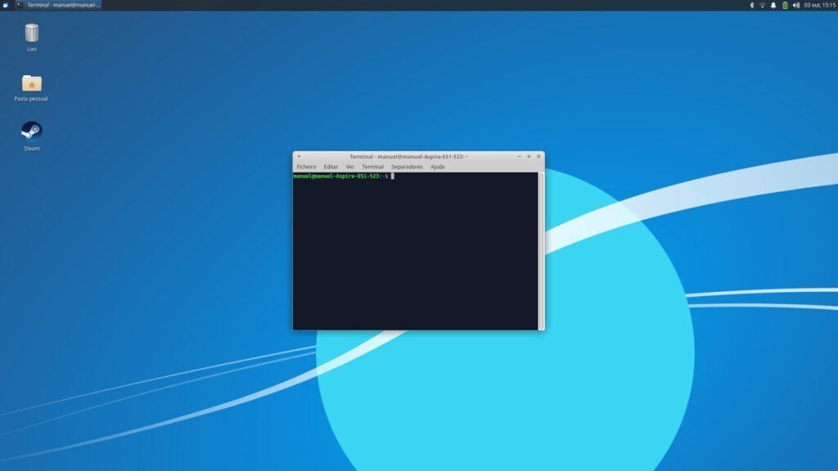Open the Separadores menu
Image resolution: width=838 pixels, height=471 pixels.
coord(407,167)
